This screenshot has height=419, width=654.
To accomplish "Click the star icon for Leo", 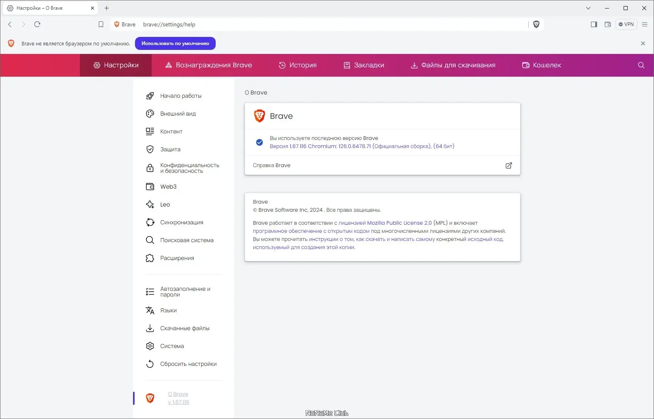I will 150,204.
